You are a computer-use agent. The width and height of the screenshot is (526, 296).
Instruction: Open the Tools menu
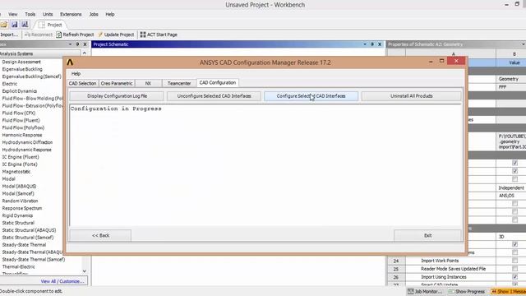30,15
